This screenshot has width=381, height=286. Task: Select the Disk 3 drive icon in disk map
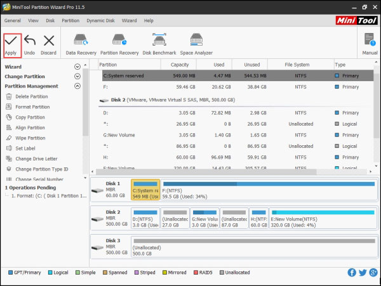pos(97,248)
